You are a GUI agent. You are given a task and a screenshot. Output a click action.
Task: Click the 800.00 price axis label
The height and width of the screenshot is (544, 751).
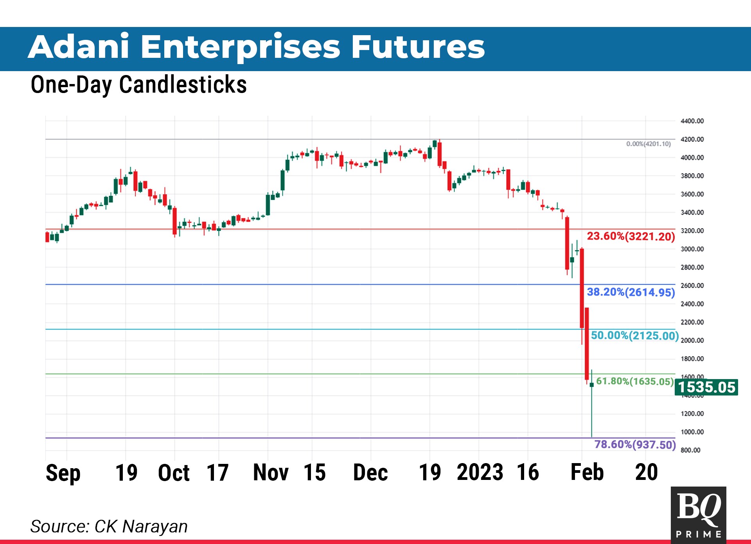click(690, 450)
